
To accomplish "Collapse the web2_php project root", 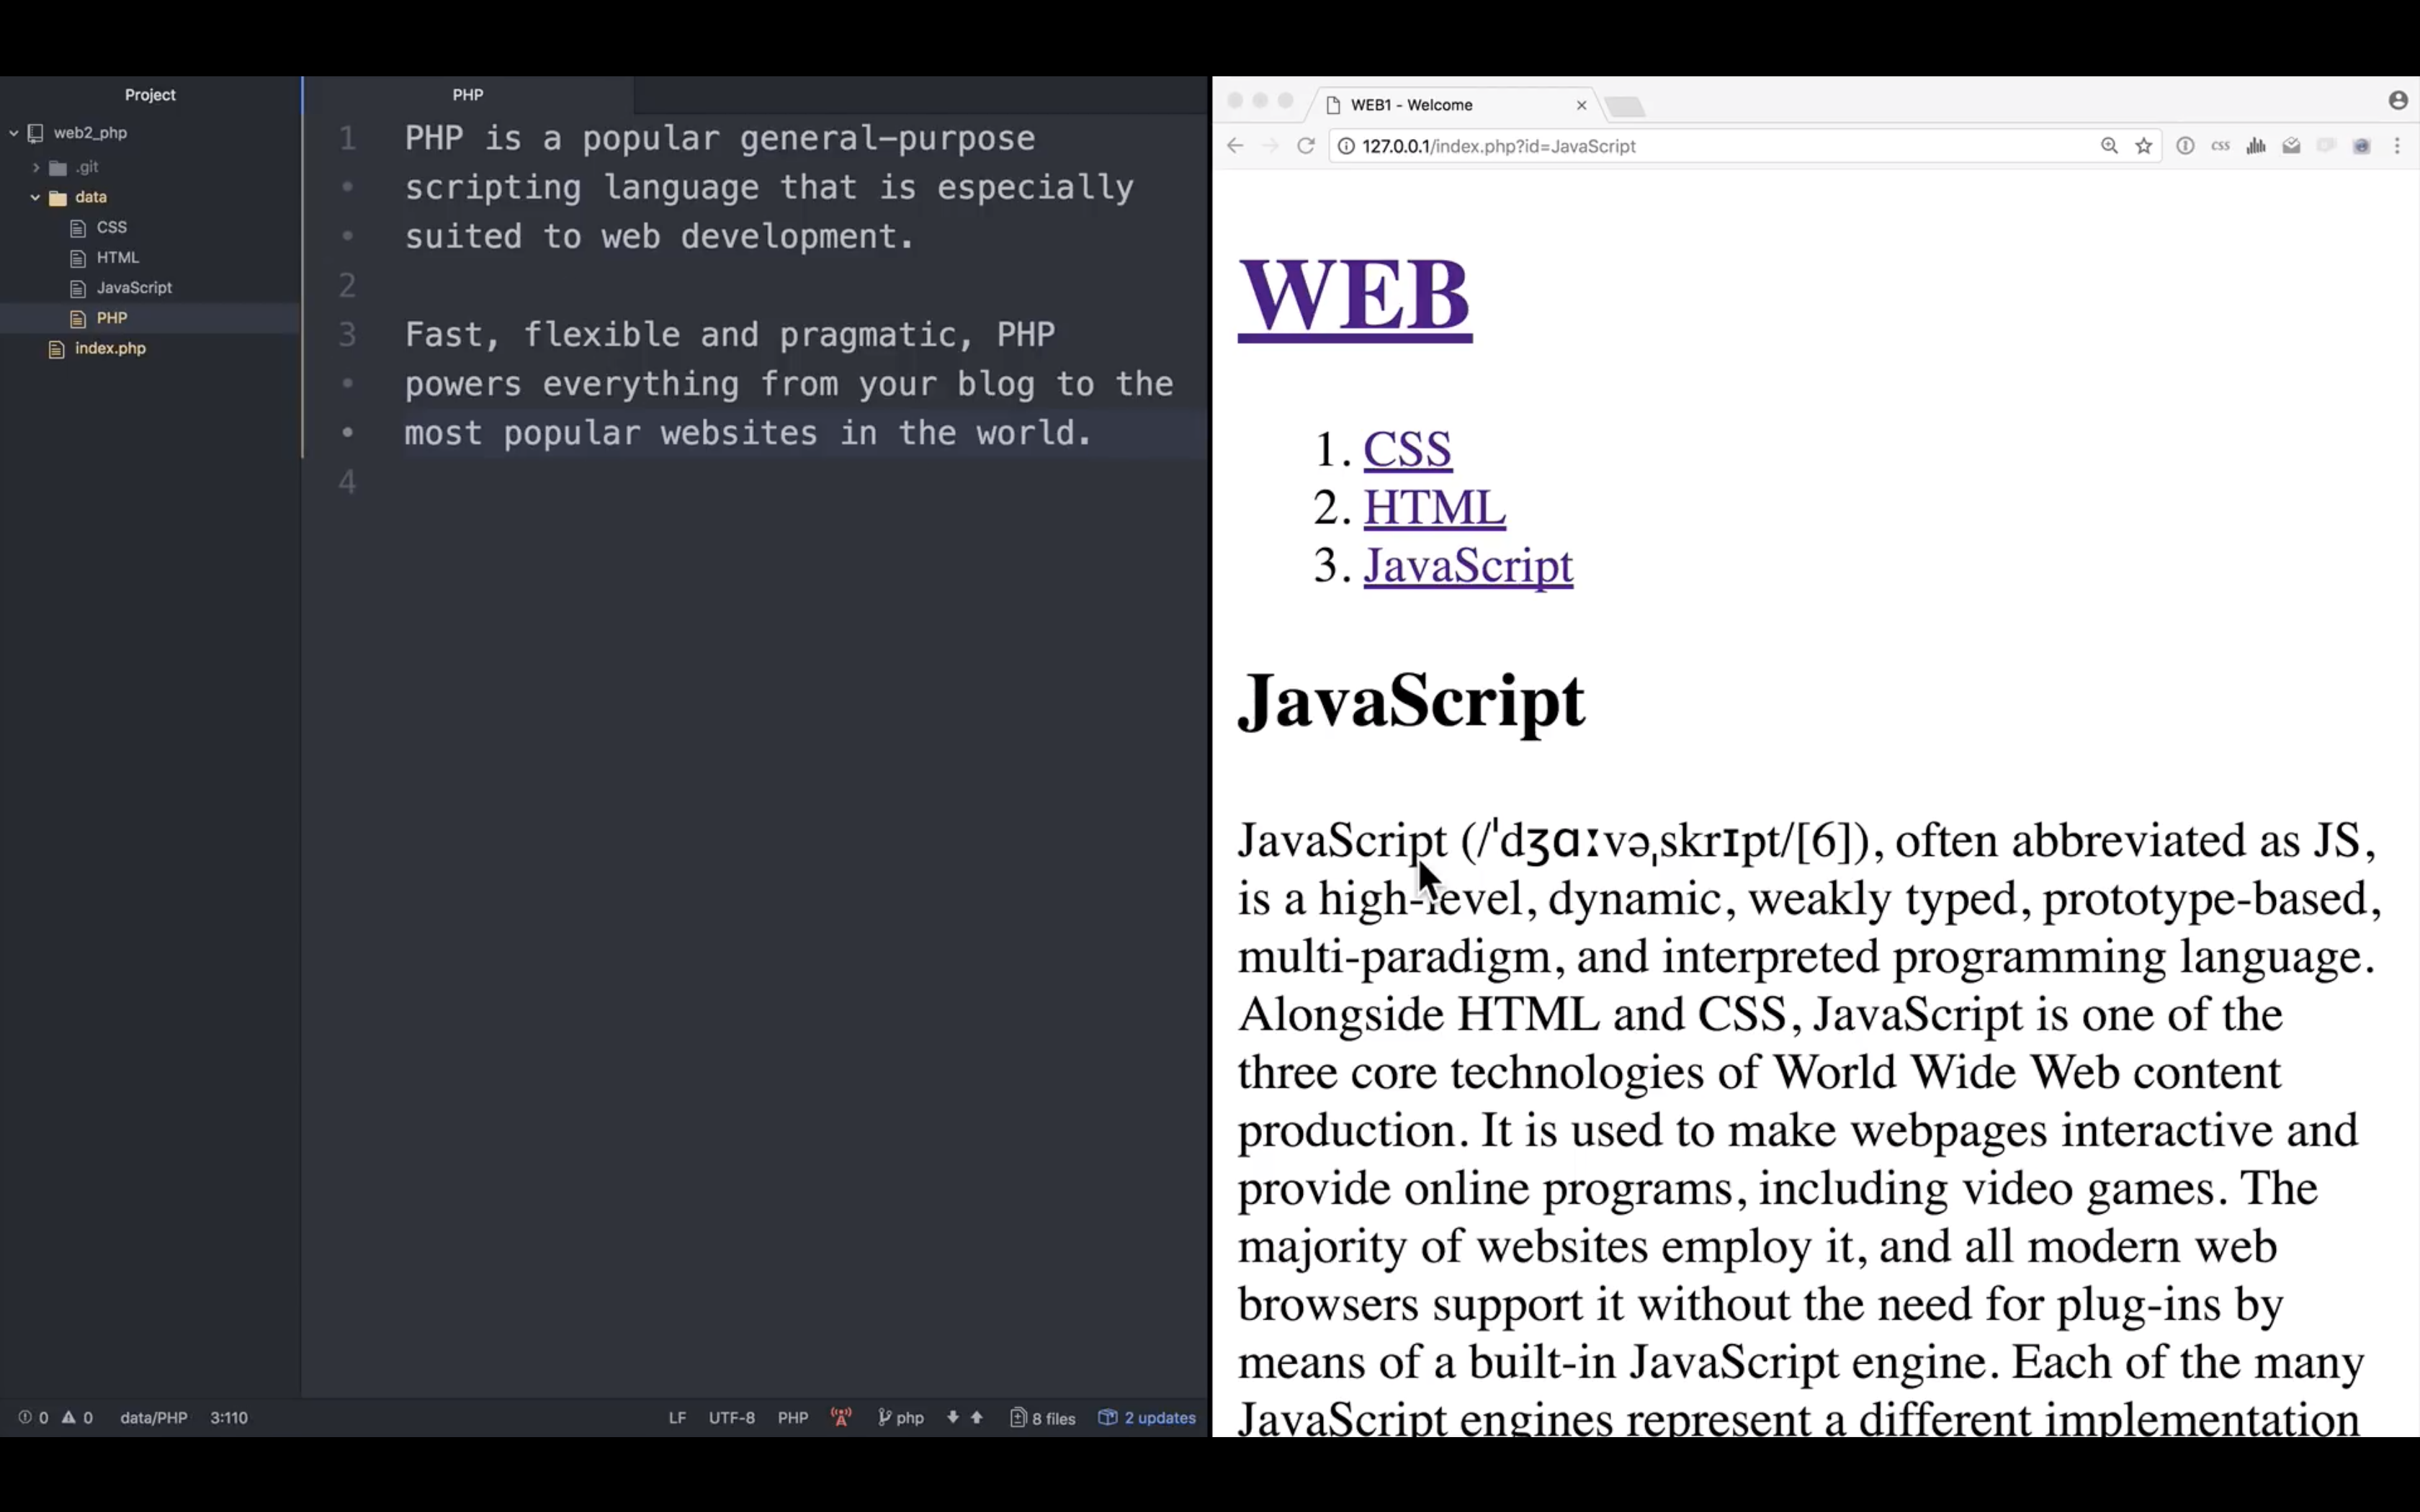I will pyautogui.click(x=14, y=132).
